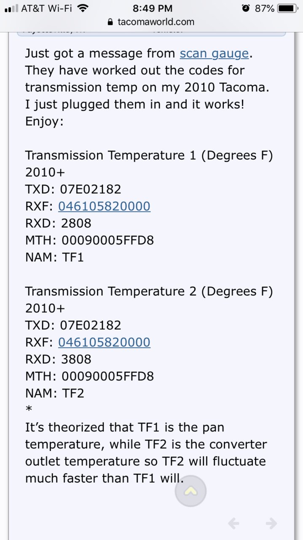303x540 pixels.
Task: Tap the RXD: 3808 line
Action: pos(58,359)
